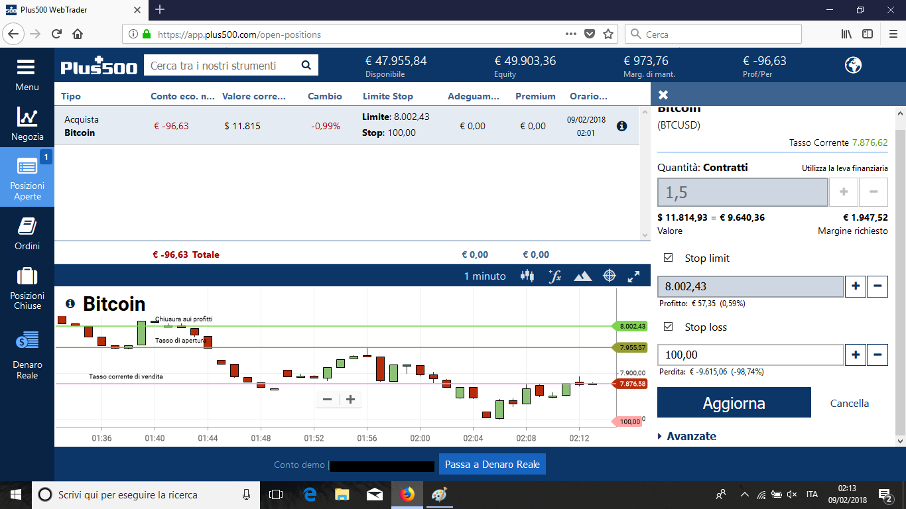Click the 7.955,57 opening rate tag
Image resolution: width=906 pixels, height=509 pixels.
pos(631,347)
